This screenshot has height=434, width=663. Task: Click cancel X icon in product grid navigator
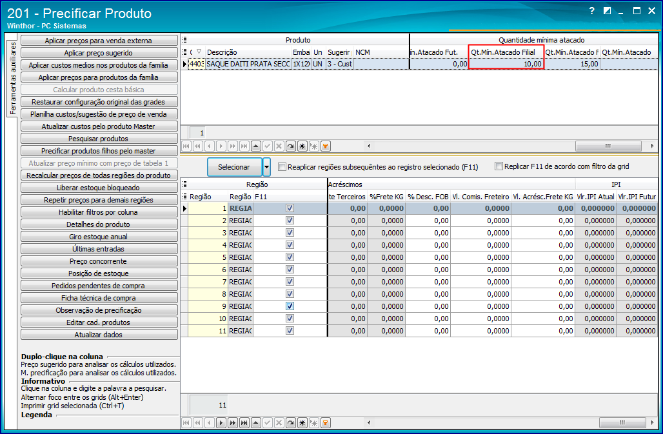pos(279,146)
